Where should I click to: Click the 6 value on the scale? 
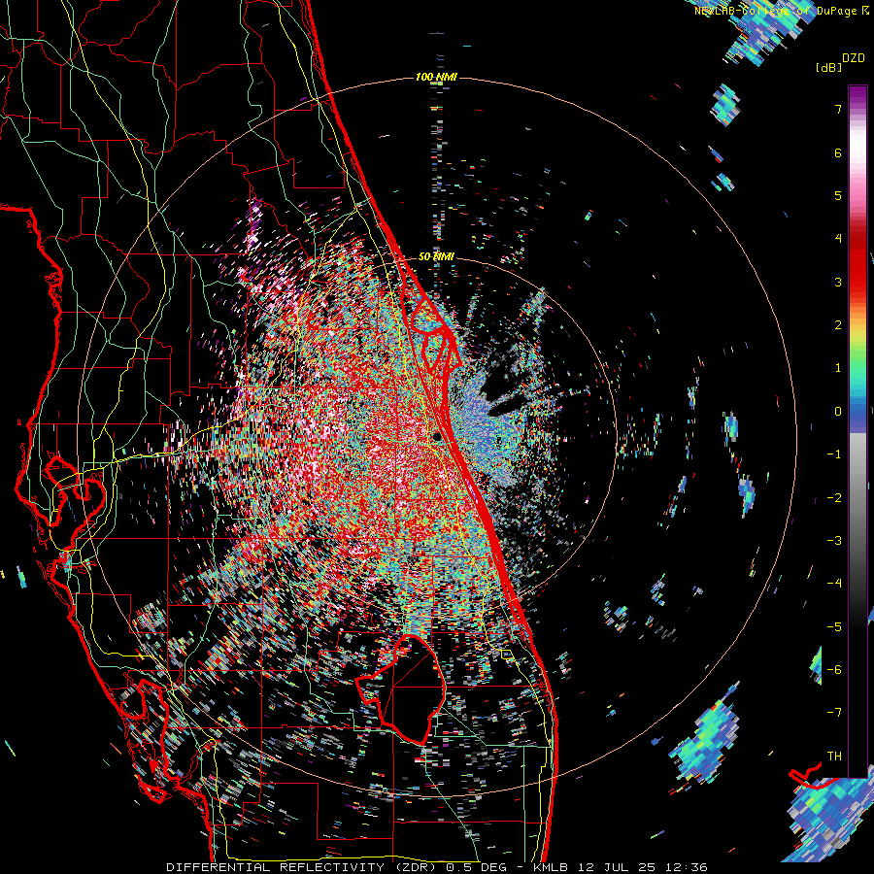point(838,152)
